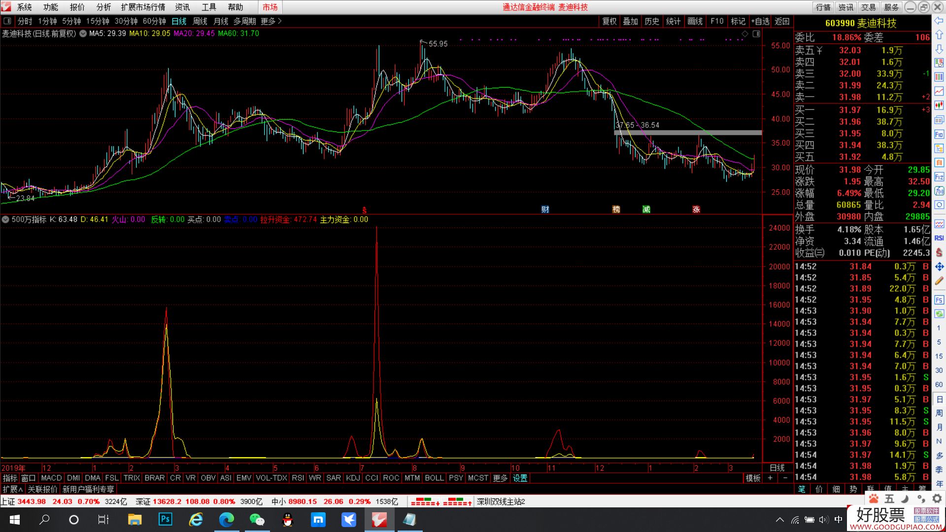Open the color grid table sidebar icon
The image size is (946, 532).
[x=939, y=77]
